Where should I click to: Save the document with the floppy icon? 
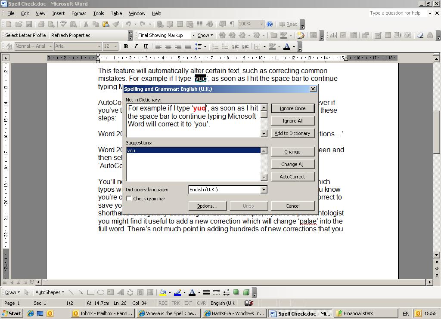click(29, 24)
